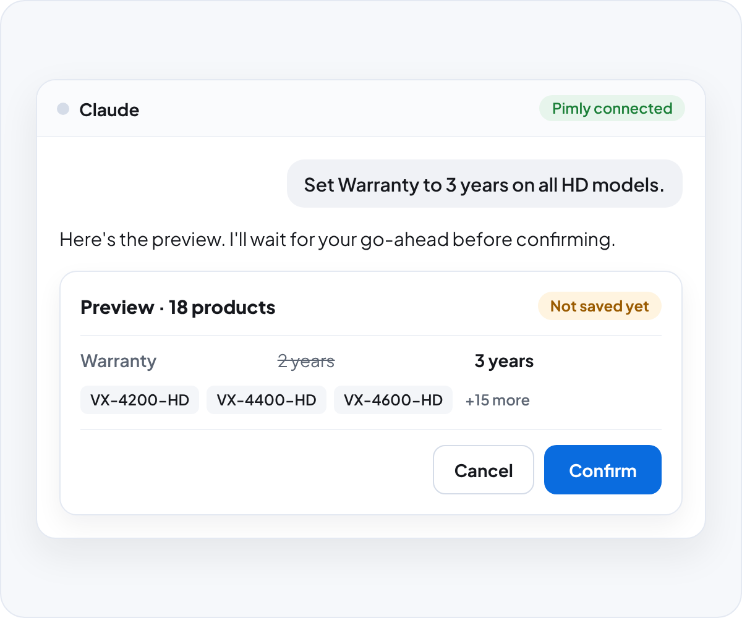Click the struck-through '2 years' value

(306, 361)
